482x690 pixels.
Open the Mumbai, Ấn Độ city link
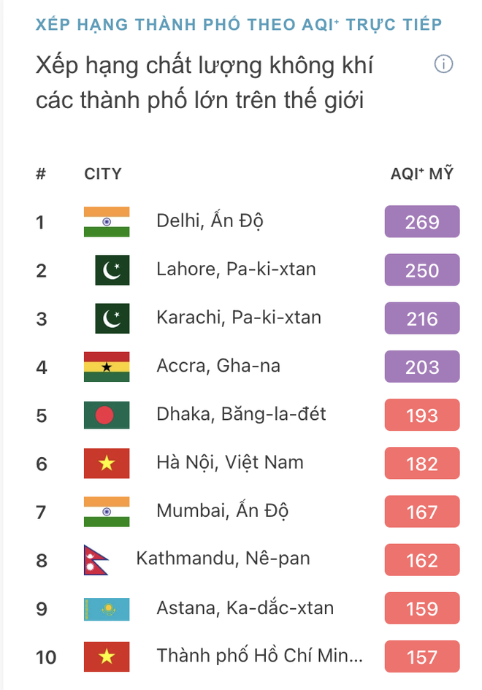click(222, 510)
